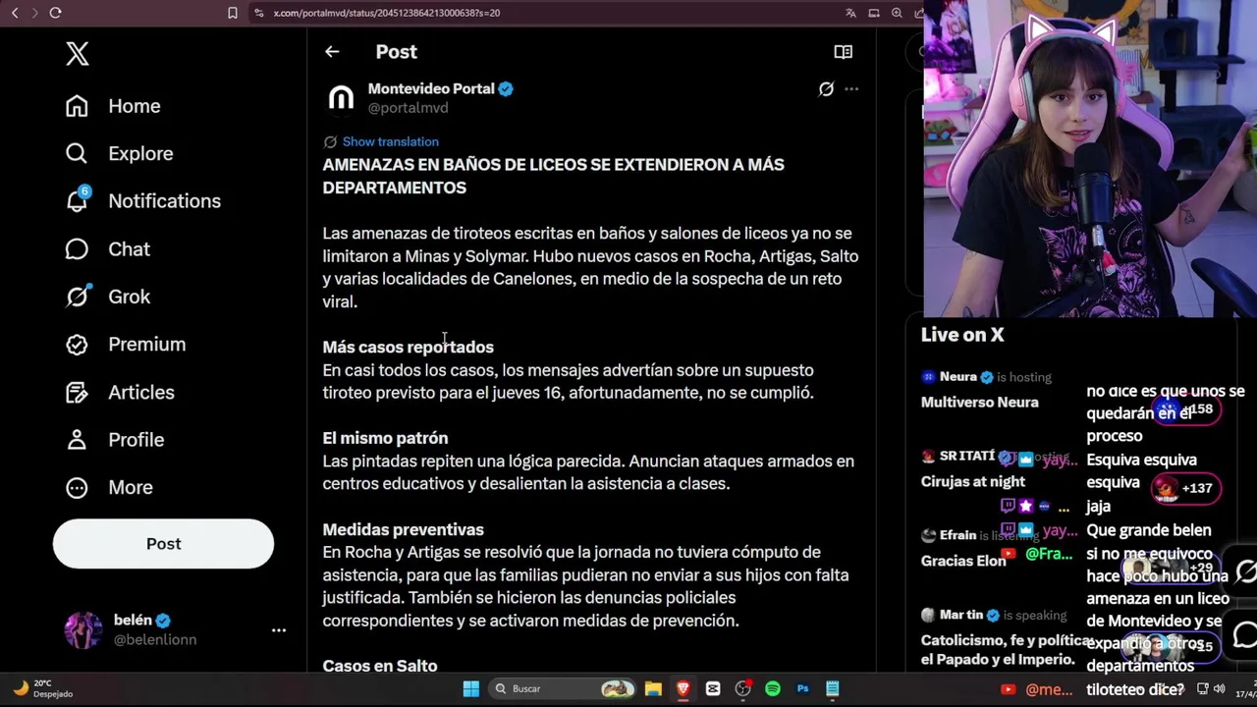Click the Premium verified badge icon
The image size is (1257, 707).
77,344
